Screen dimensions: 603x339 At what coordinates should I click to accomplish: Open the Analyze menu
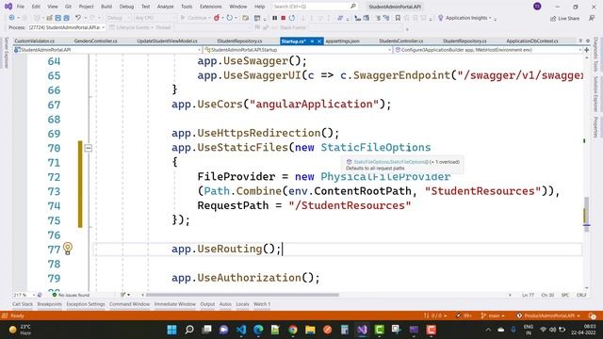click(x=166, y=7)
